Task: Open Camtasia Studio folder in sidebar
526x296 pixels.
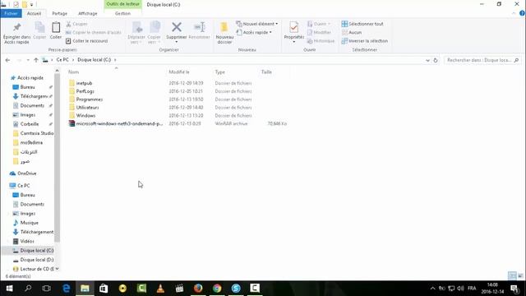Action: tap(36, 133)
